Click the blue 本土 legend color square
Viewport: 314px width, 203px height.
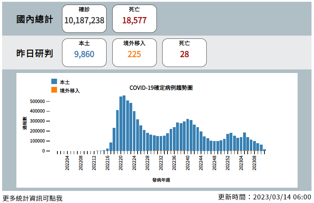[x=54, y=82]
